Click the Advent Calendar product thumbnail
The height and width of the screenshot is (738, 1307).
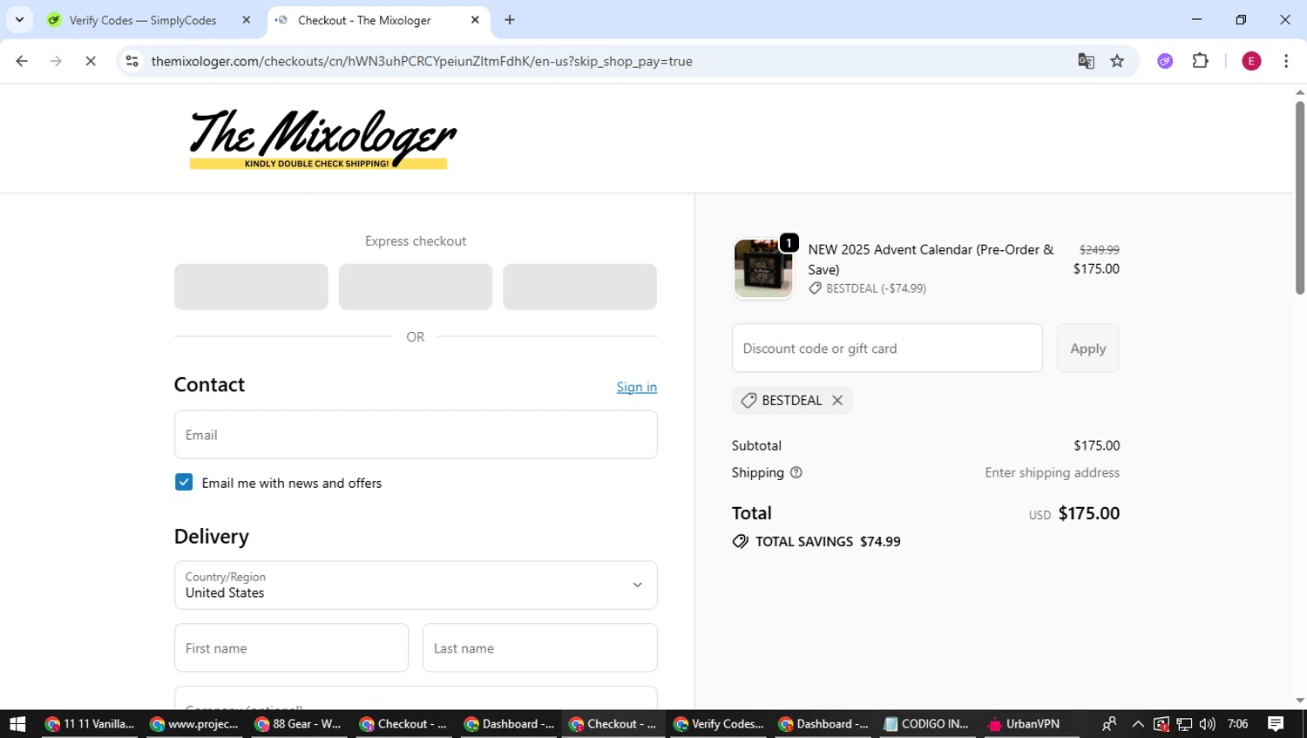click(x=763, y=268)
